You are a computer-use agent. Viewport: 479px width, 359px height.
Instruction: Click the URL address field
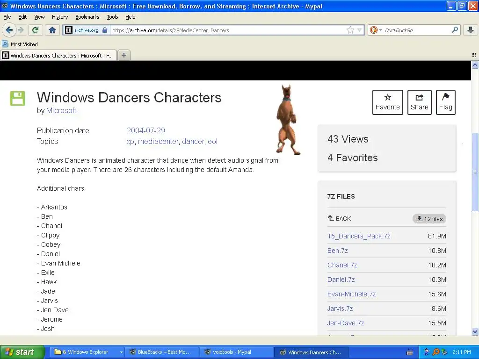228,30
